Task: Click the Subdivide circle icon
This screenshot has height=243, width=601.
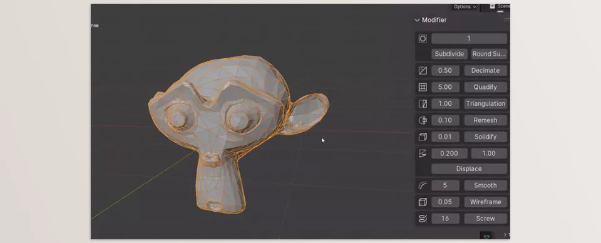Action: tap(423, 38)
